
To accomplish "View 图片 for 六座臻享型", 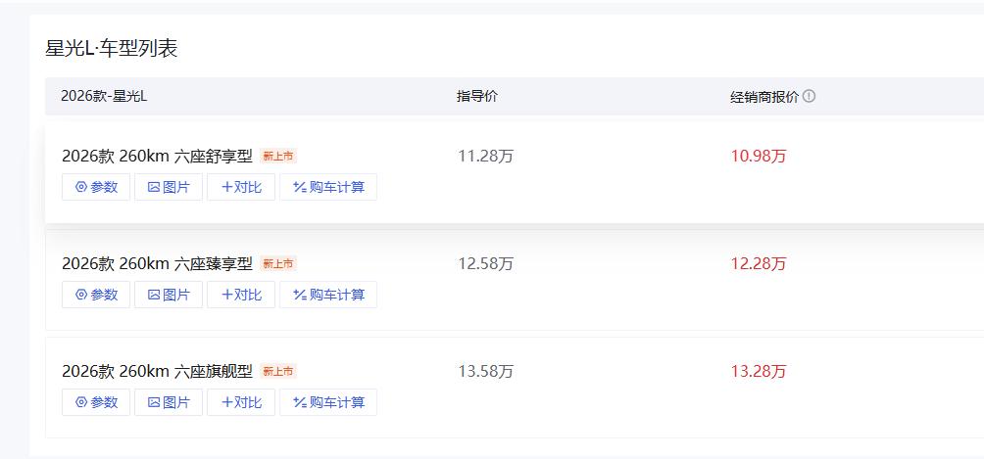I will tap(169, 295).
